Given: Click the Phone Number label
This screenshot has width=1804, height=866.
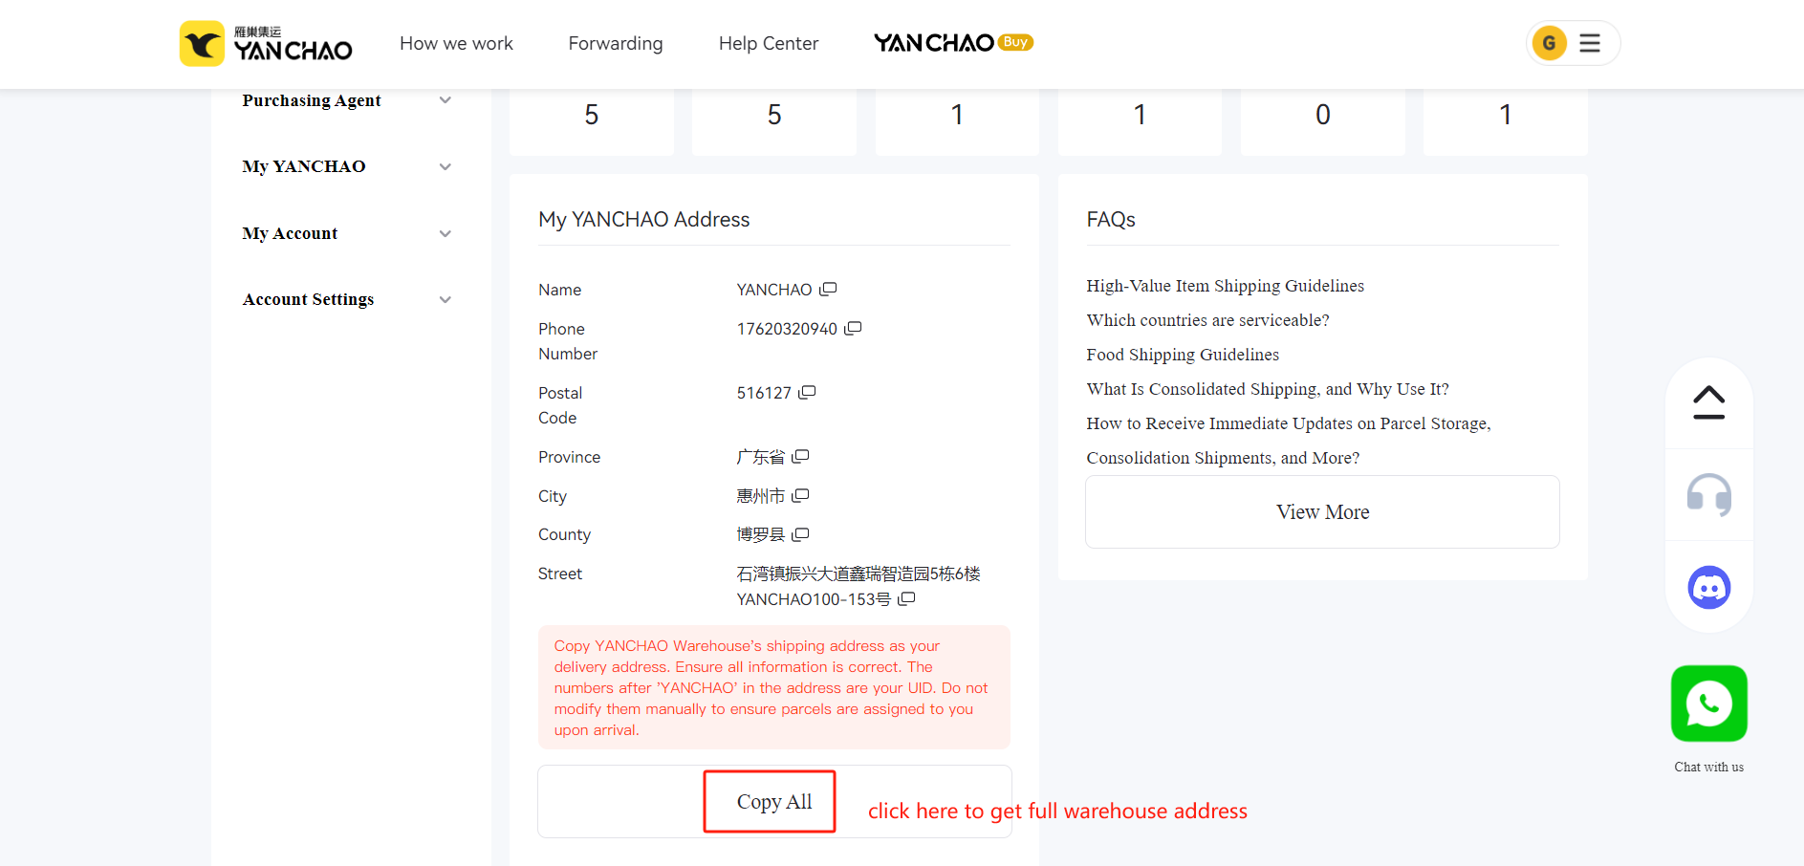Looking at the screenshot, I should tap(568, 341).
